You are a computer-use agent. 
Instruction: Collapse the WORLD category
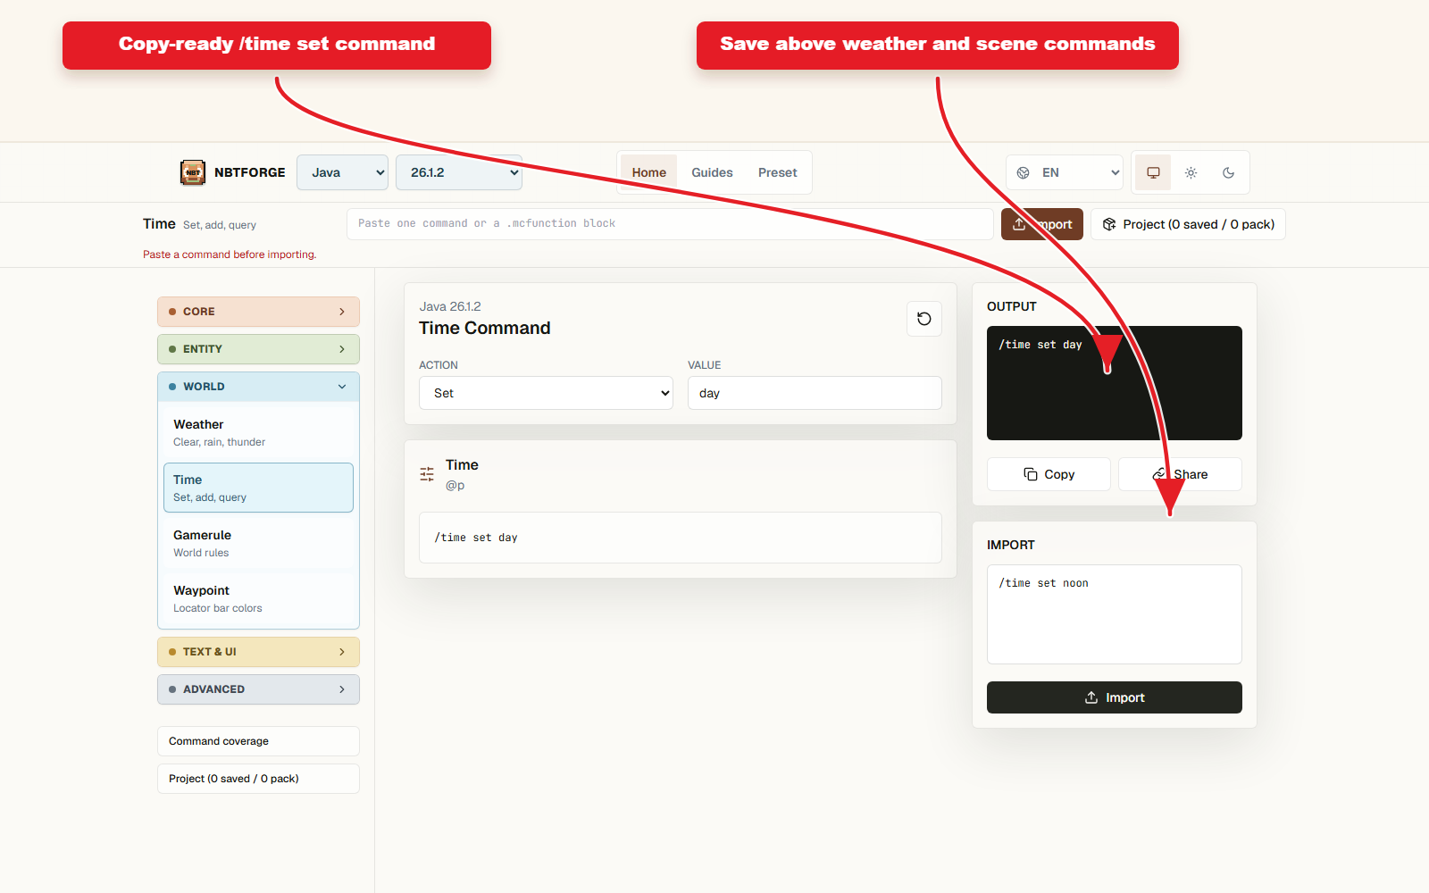[258, 387]
